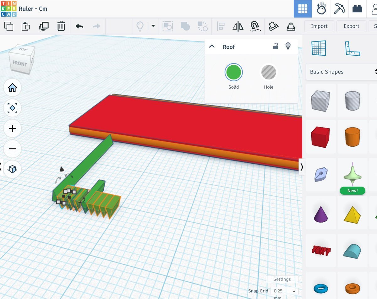This screenshot has height=299, width=377.
Task: Undo the last action
Action: [x=79, y=26]
